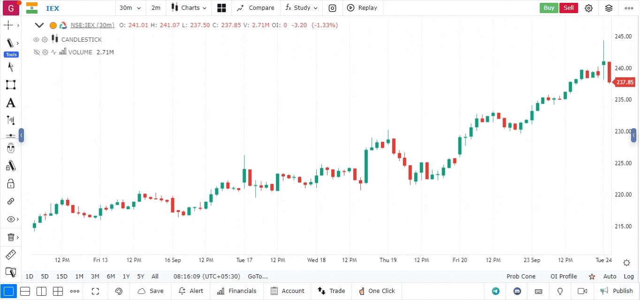This screenshot has width=640, height=300.
Task: Expand the Charts type dropdown
Action: coord(189,8)
